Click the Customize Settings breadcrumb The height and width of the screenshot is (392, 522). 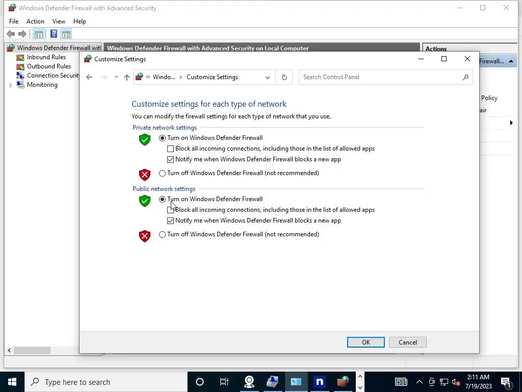pos(213,77)
